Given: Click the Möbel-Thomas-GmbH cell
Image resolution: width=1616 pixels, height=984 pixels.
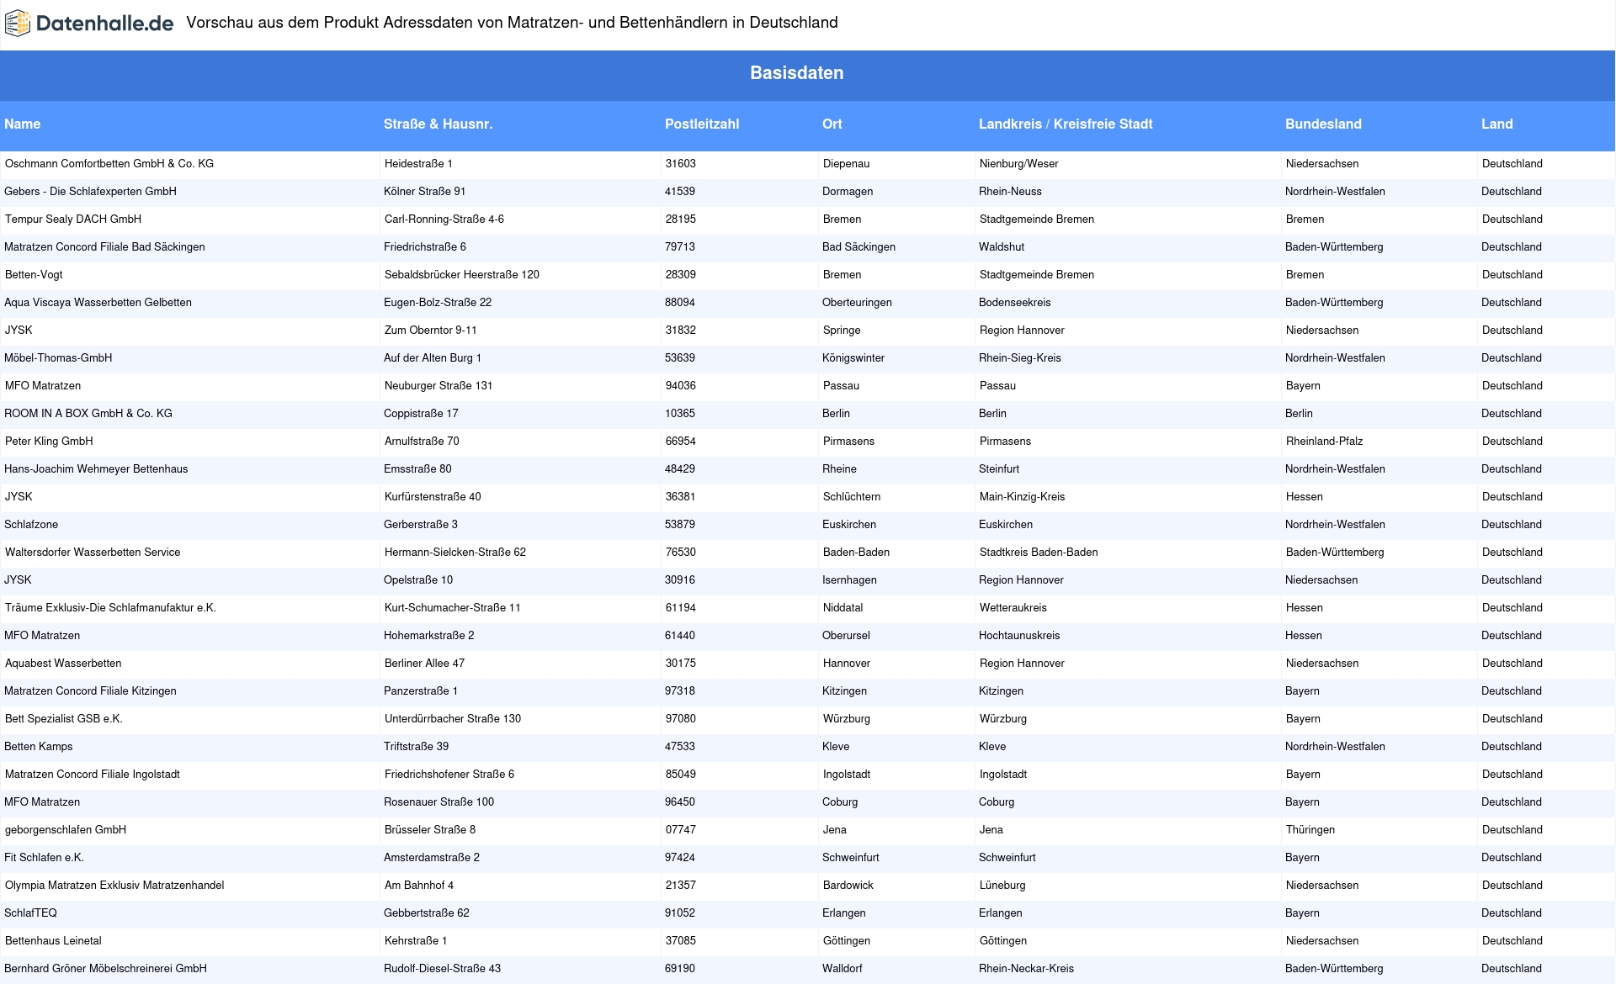Looking at the screenshot, I should pyautogui.click(x=58, y=358).
